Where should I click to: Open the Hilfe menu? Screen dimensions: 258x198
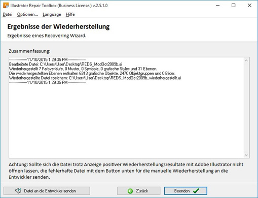(x=70, y=15)
